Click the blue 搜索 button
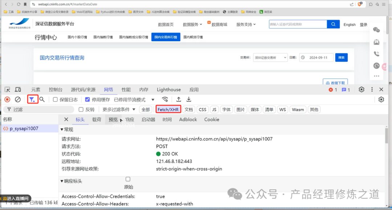The height and width of the screenshot is (210, 392). (x=341, y=57)
